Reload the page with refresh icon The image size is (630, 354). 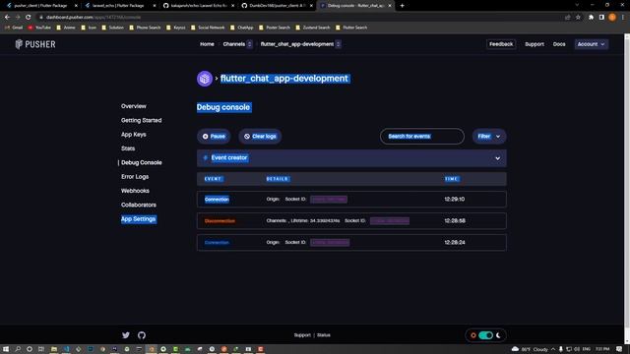(29, 18)
